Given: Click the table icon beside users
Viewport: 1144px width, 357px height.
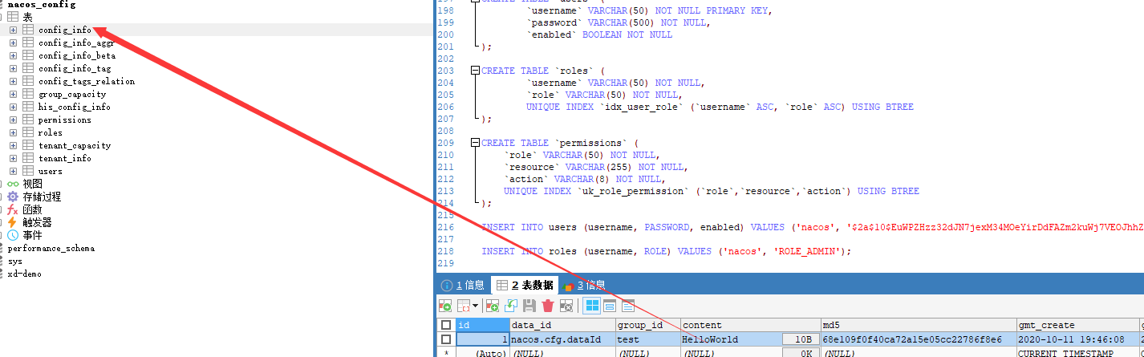Looking at the screenshot, I should (28, 171).
